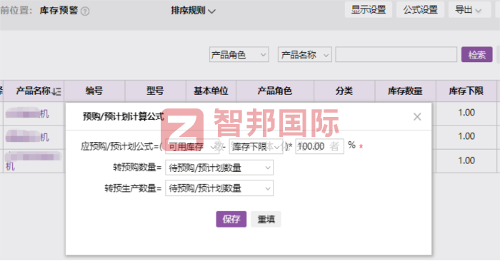
Task: Click 1.00 in first row 库存下限
Action: (x=466, y=113)
